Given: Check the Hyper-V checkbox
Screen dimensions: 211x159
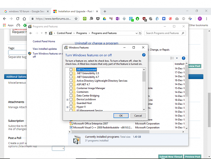Looking at the screenshot, I should click(x=71, y=107).
